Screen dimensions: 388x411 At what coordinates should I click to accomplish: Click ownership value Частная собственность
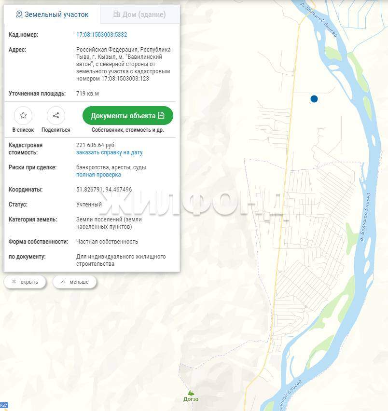pos(107,242)
